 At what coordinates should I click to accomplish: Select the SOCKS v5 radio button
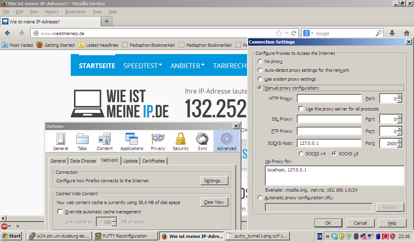[x=334, y=154]
